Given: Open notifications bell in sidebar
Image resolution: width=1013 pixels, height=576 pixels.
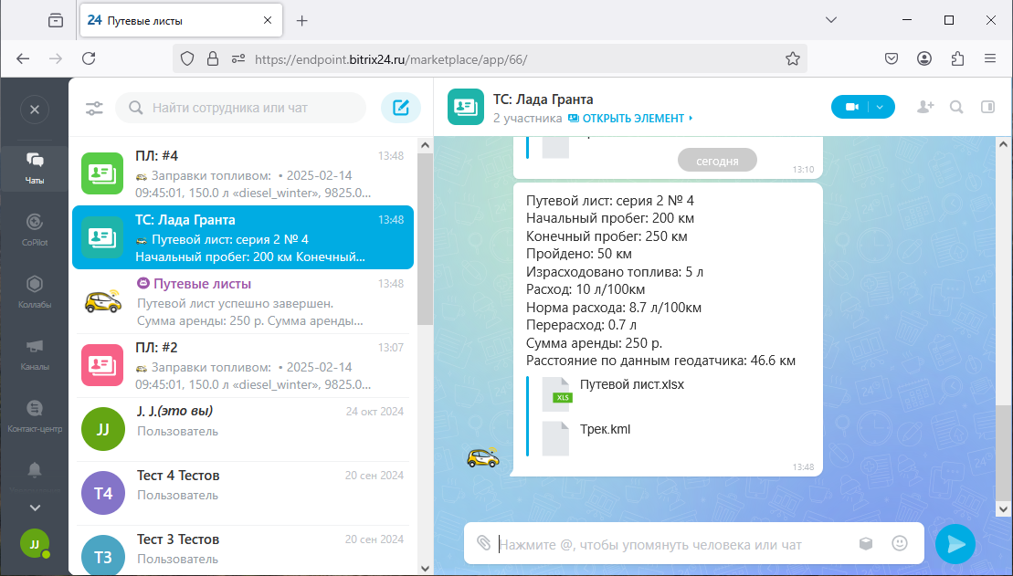Looking at the screenshot, I should pyautogui.click(x=35, y=470).
